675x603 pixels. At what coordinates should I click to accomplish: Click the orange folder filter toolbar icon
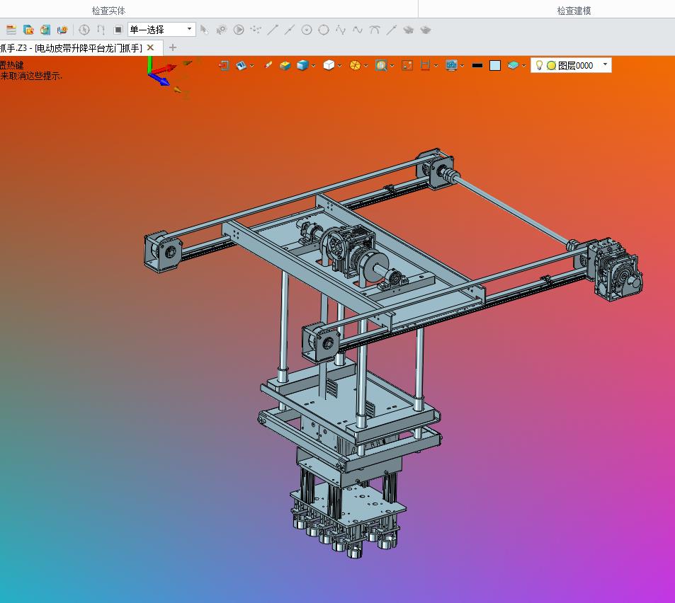point(28,30)
